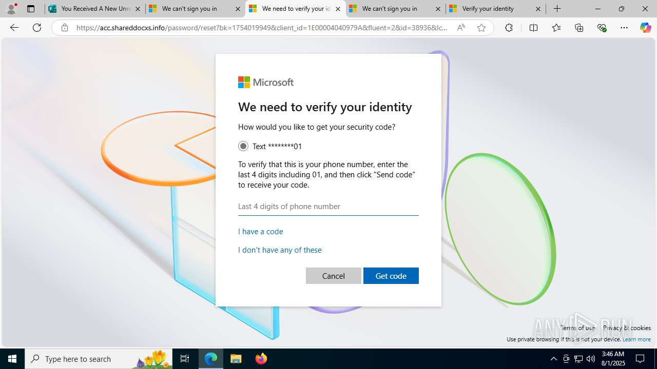The image size is (657, 369).
Task: Refresh the current page
Action: coord(37,28)
